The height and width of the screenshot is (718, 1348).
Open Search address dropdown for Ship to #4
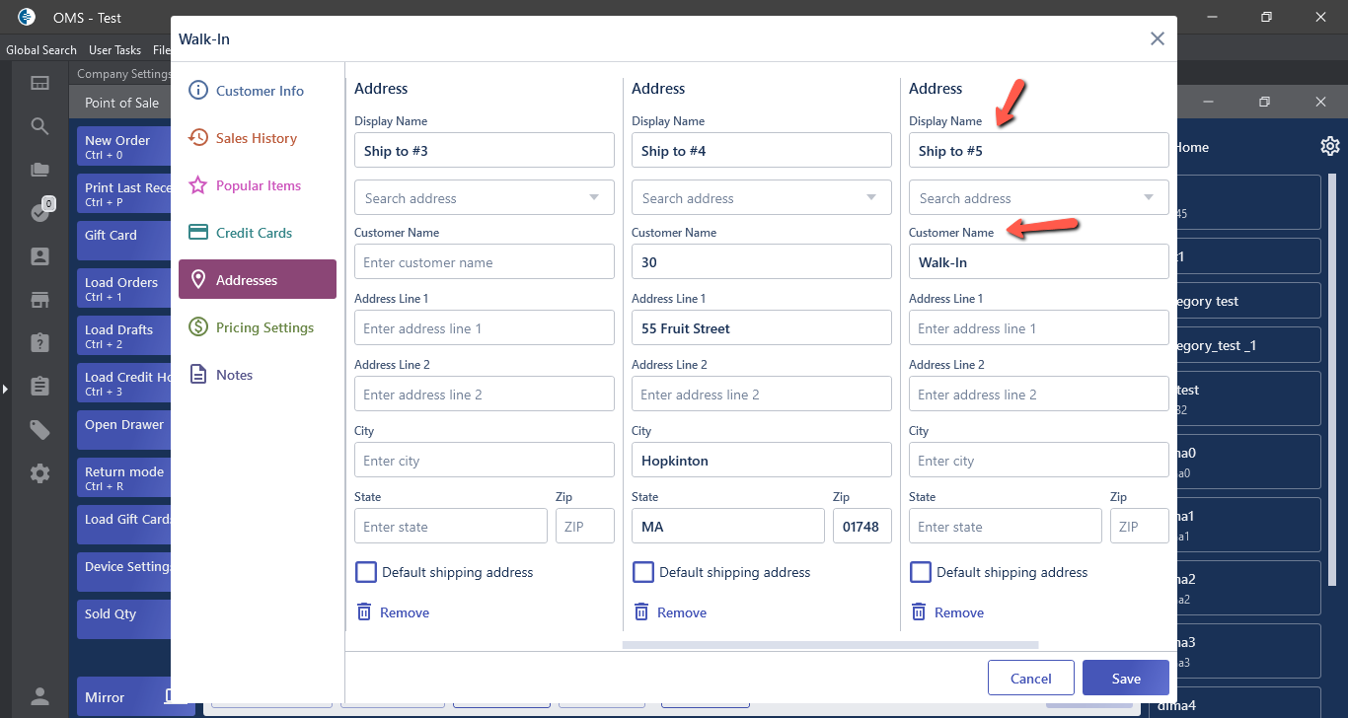(x=871, y=198)
